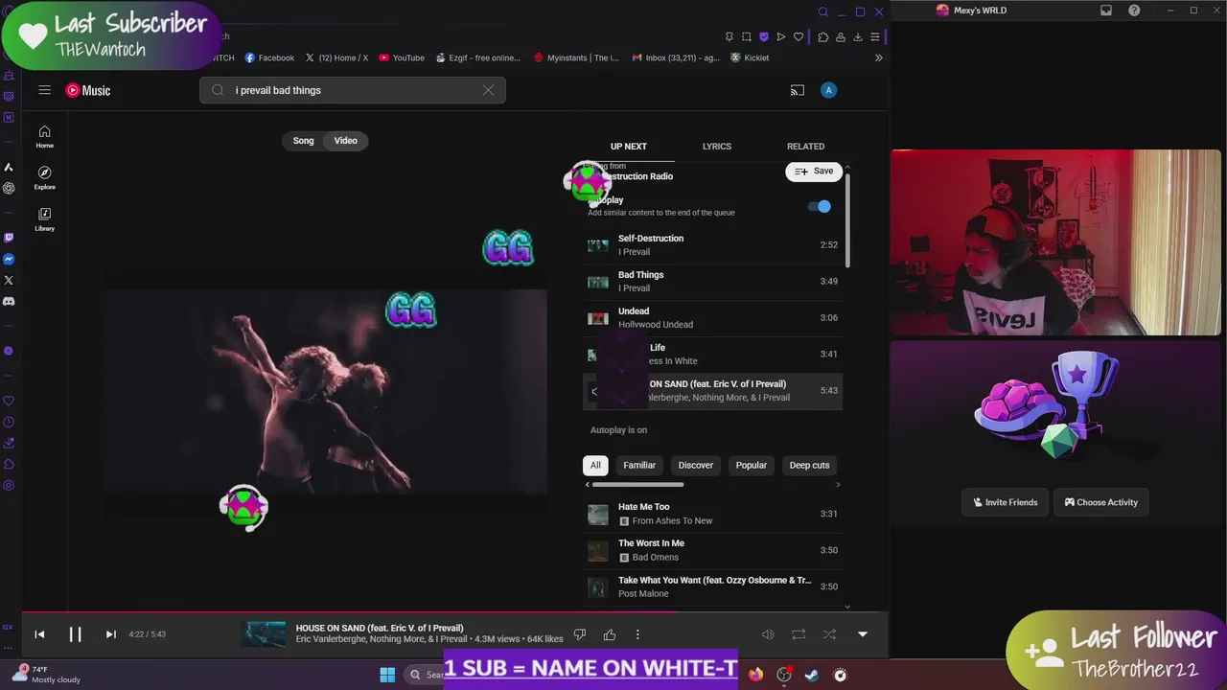The width and height of the screenshot is (1227, 690).
Task: Open Library in the sidebar
Action: pos(44,219)
